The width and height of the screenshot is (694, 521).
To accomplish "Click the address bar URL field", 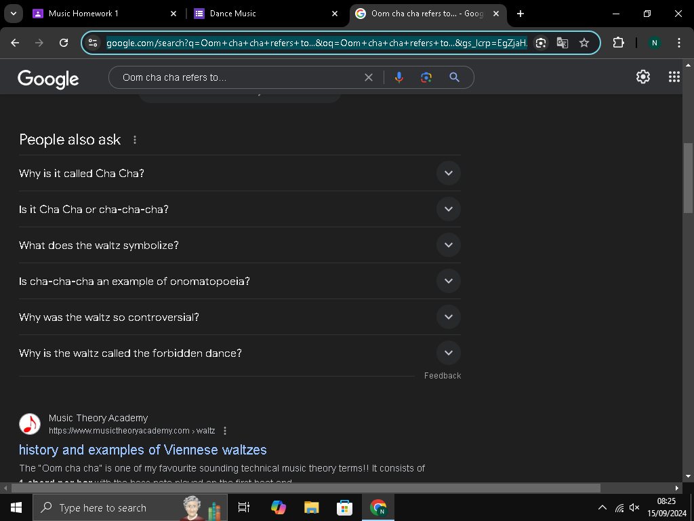I will tap(317, 43).
